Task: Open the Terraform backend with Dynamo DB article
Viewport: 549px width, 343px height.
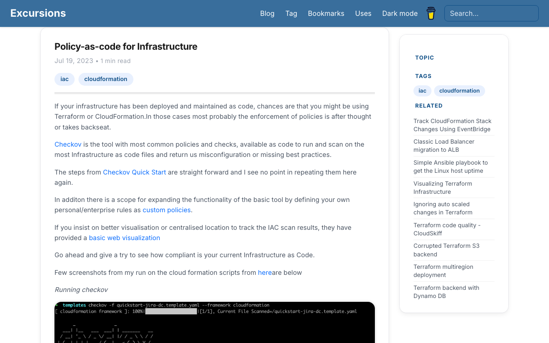Action: pos(446,292)
